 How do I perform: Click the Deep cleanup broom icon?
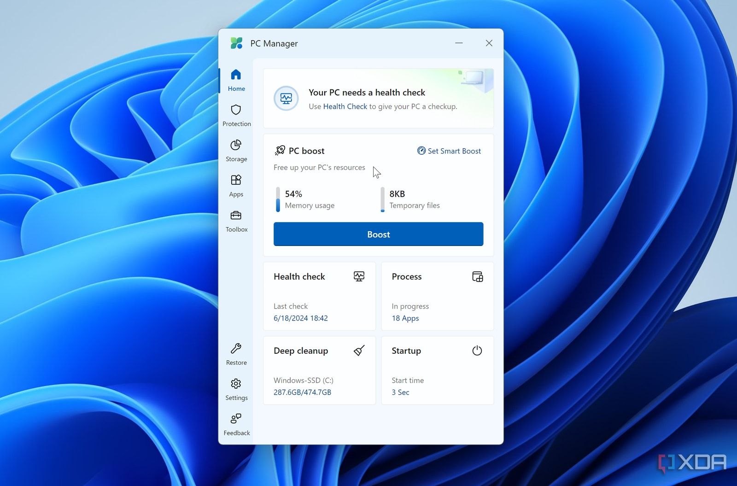(359, 351)
